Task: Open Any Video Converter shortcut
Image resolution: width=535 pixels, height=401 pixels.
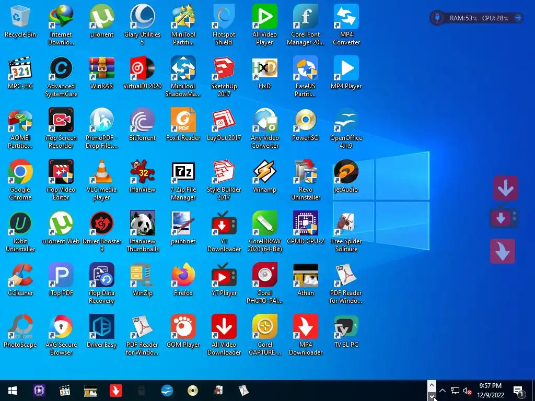Action: tap(264, 128)
